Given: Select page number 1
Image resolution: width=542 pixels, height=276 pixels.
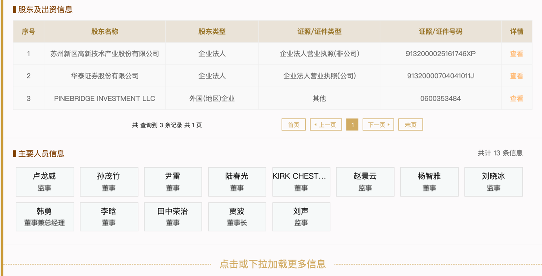Looking at the screenshot, I should point(352,125).
